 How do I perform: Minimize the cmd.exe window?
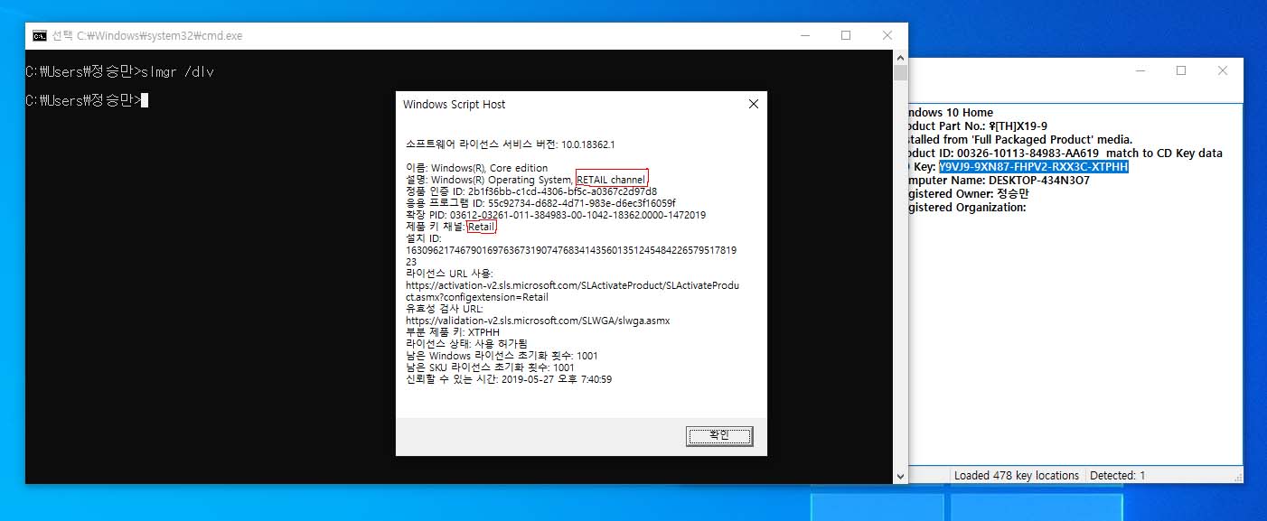(804, 35)
